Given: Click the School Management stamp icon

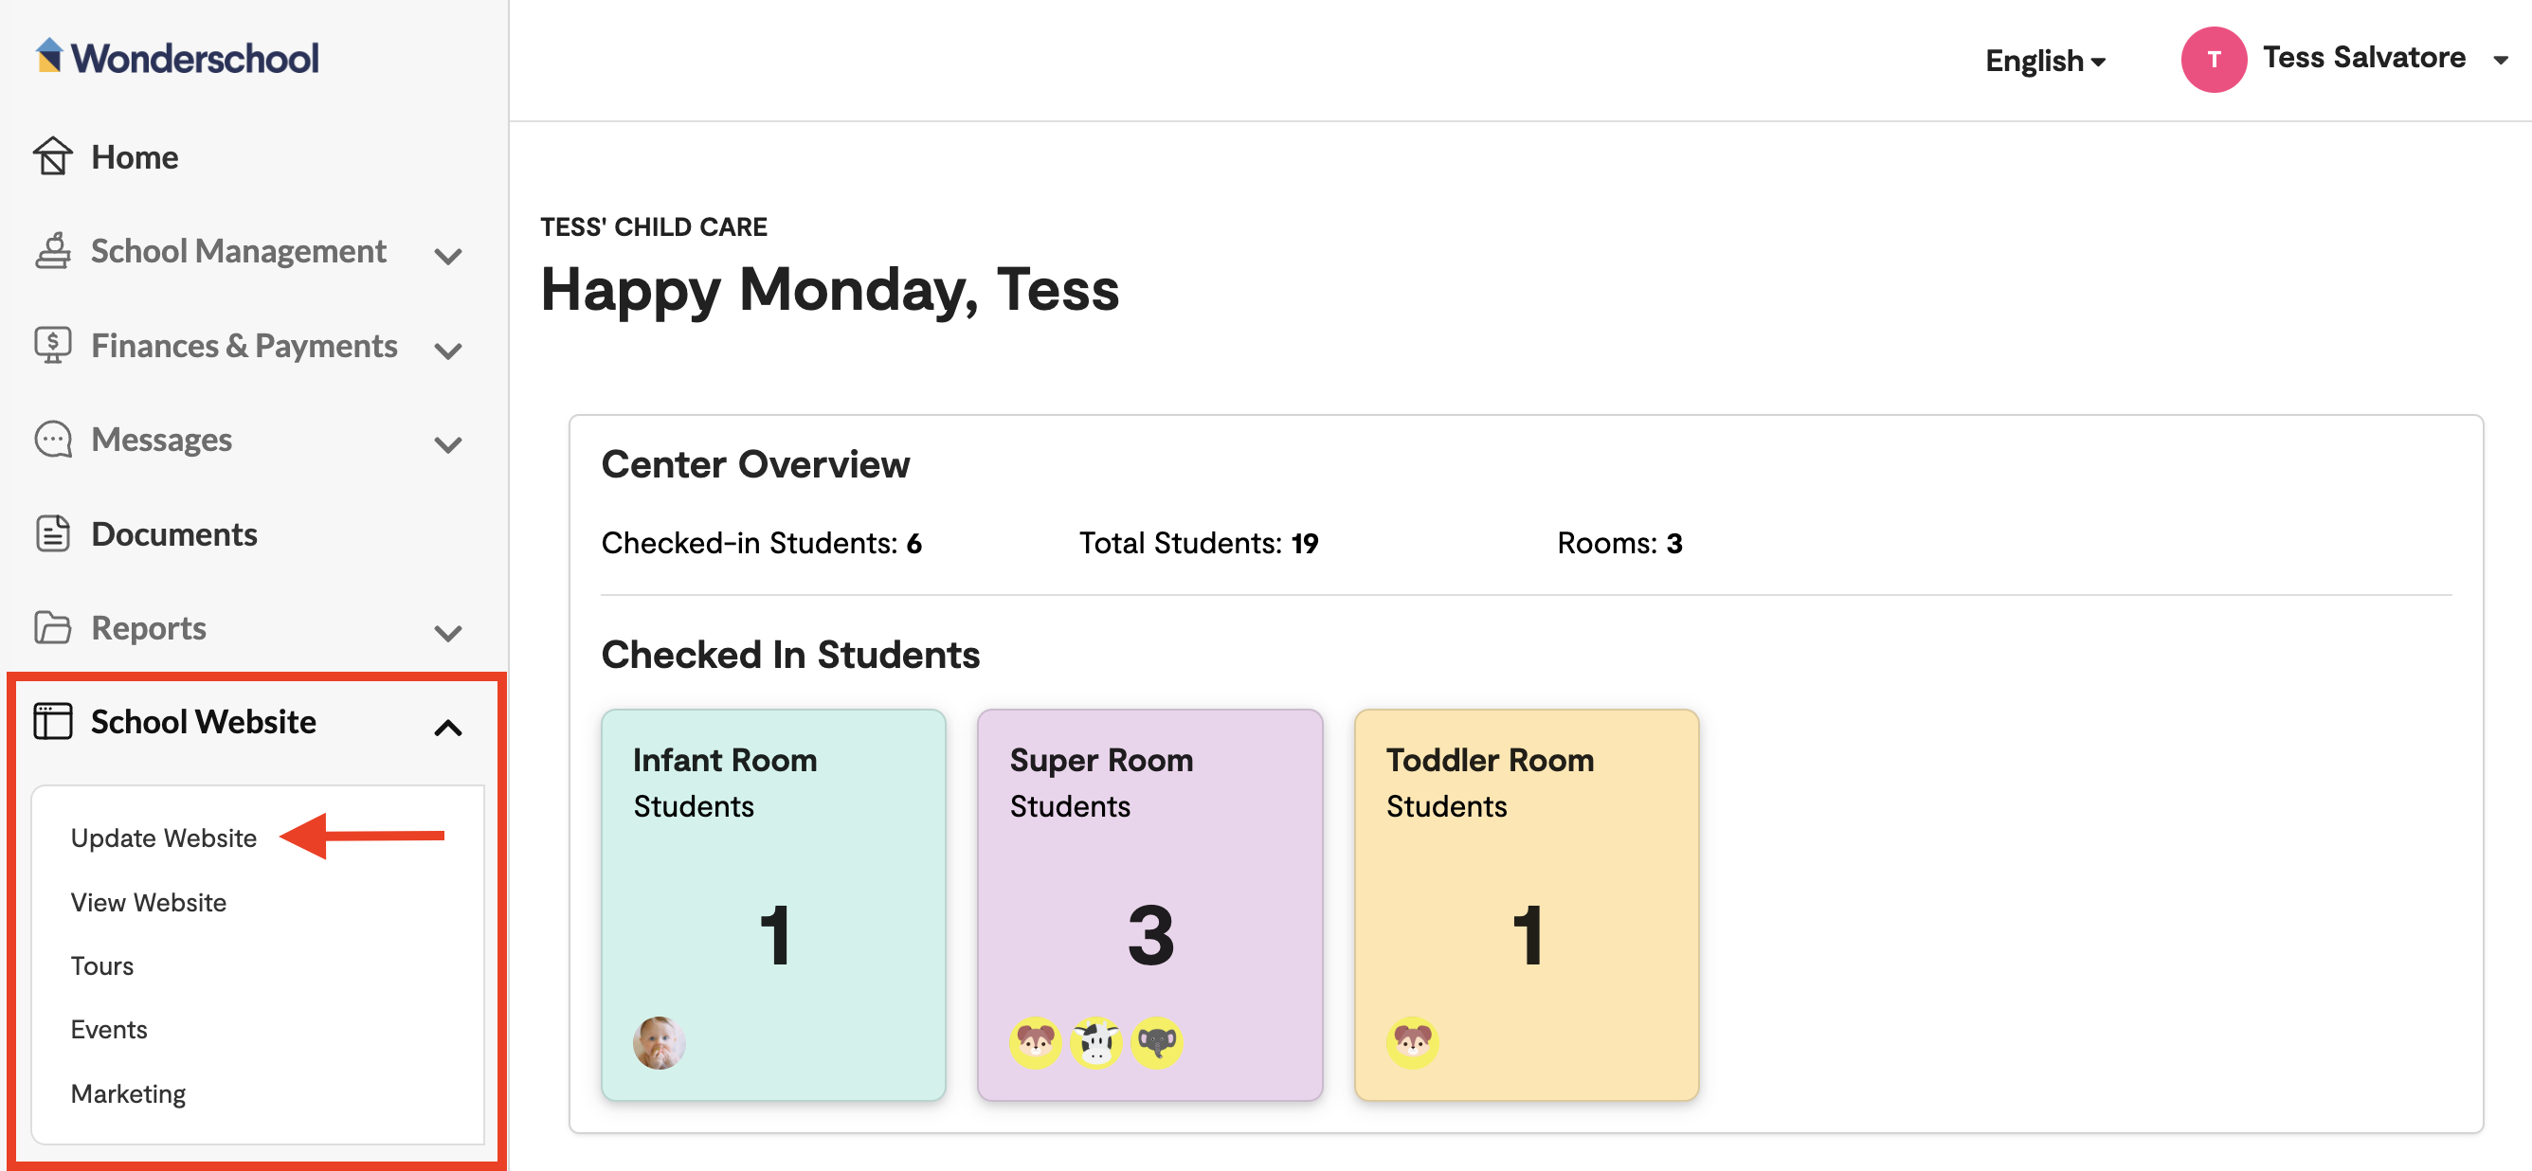Looking at the screenshot, I should tap(53, 250).
